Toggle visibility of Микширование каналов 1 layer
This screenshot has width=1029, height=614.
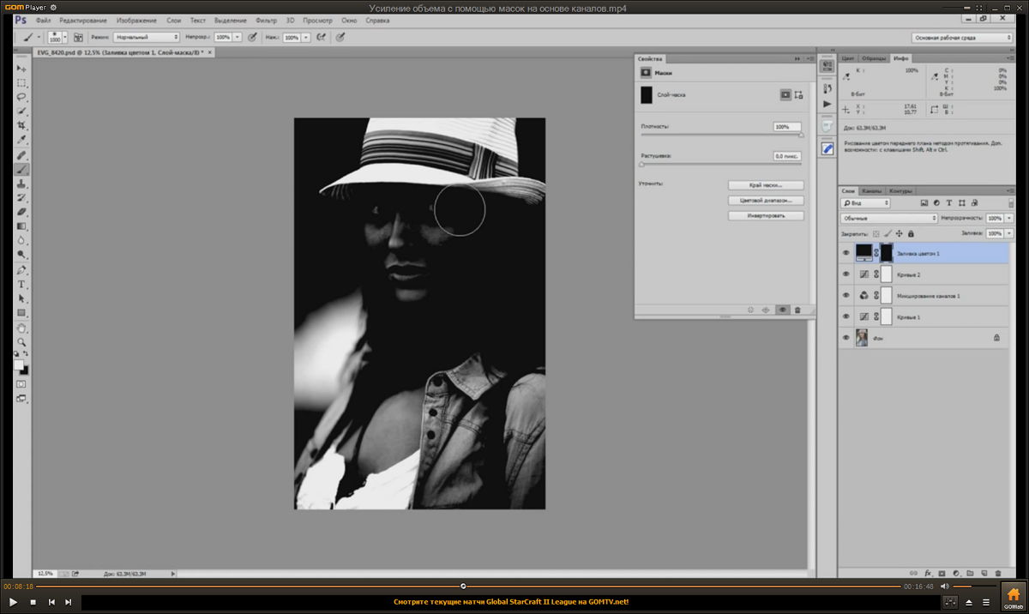[846, 296]
